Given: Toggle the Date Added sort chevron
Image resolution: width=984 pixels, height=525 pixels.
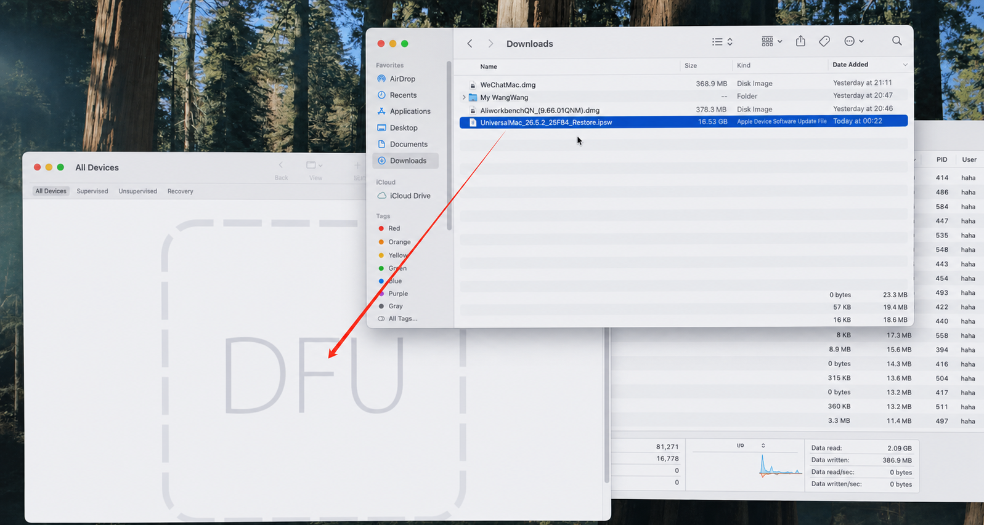Looking at the screenshot, I should [x=905, y=65].
